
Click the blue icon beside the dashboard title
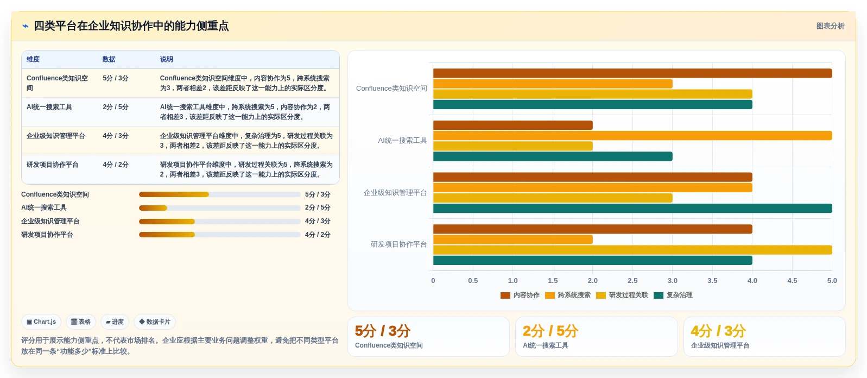pos(25,26)
